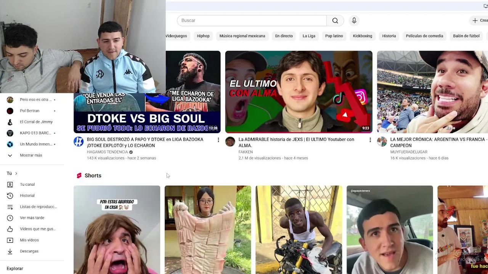The width and height of the screenshot is (488, 274).
Task: Click the Shorts logo icon
Action: tap(79, 175)
